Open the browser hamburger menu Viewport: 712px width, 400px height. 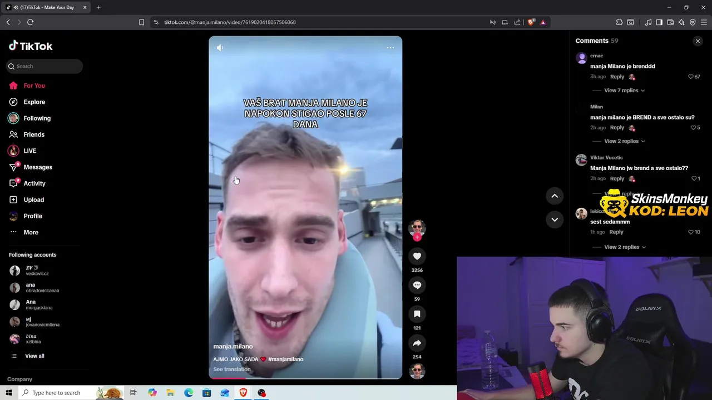click(704, 22)
